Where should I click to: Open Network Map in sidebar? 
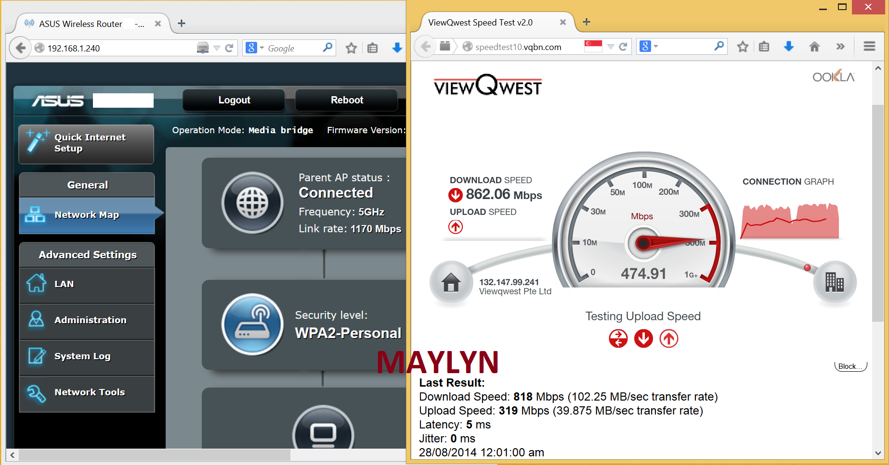coord(87,215)
